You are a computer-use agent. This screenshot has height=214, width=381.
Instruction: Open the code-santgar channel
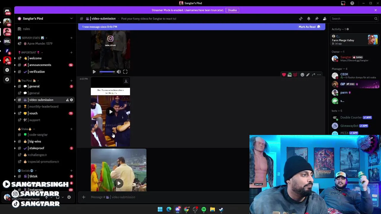[45, 135]
